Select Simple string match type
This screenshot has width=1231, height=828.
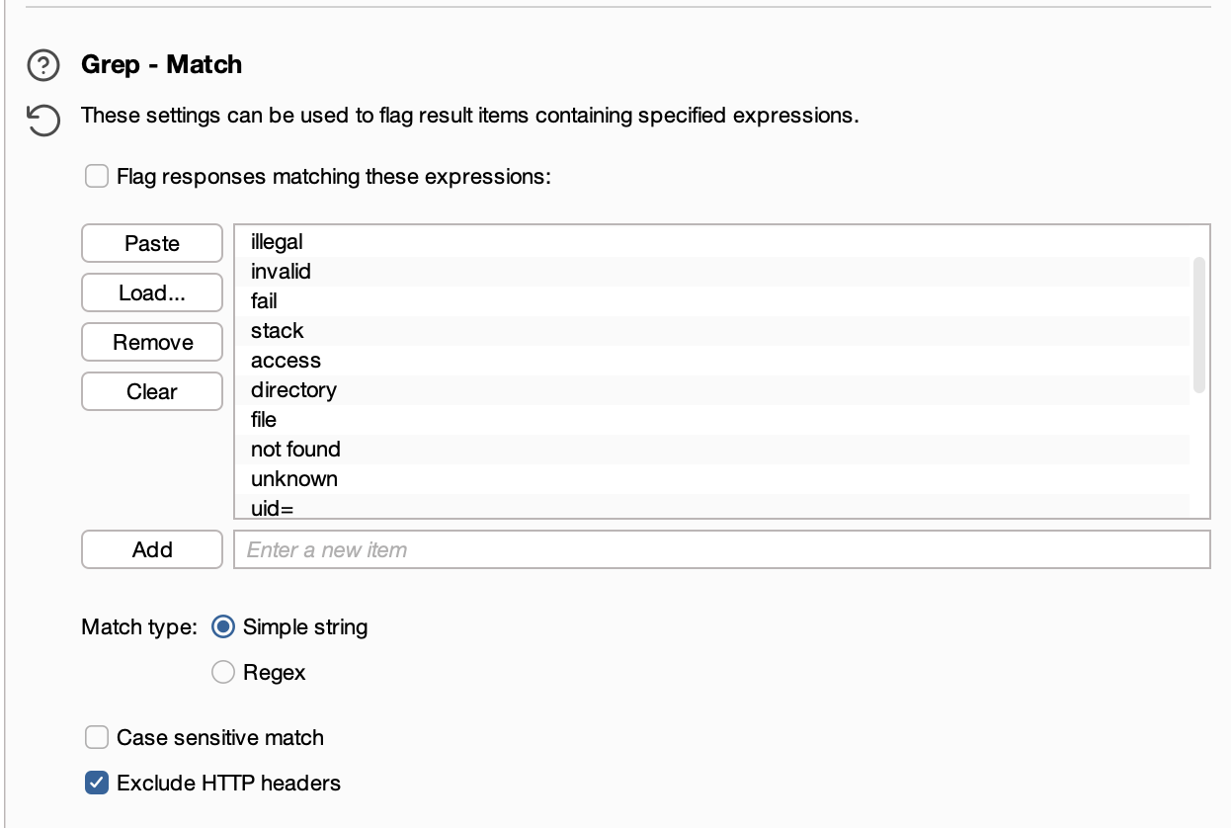click(x=224, y=627)
